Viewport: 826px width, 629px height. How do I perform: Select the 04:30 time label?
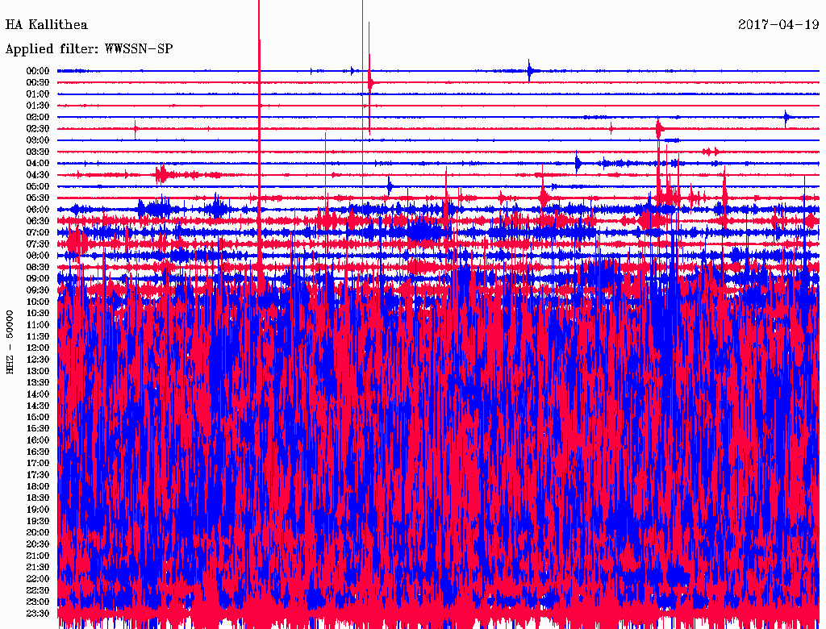point(38,175)
